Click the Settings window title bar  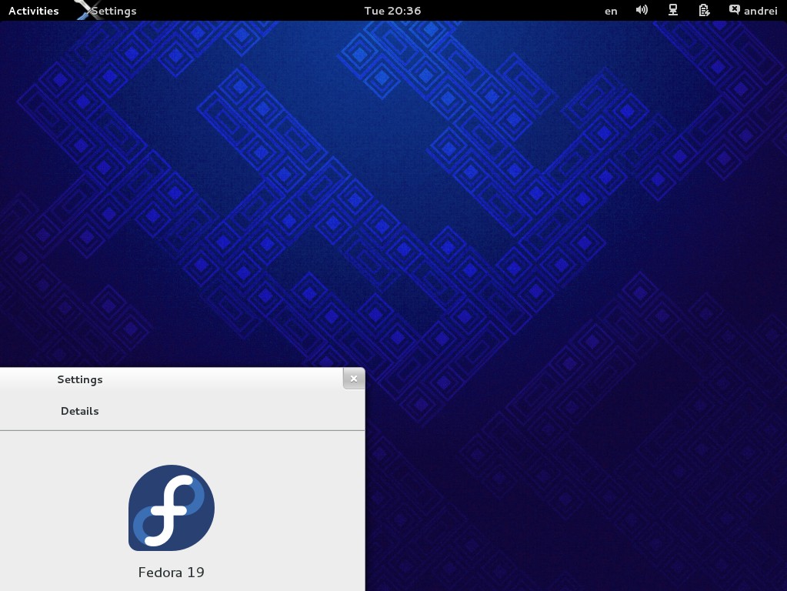tap(192, 379)
